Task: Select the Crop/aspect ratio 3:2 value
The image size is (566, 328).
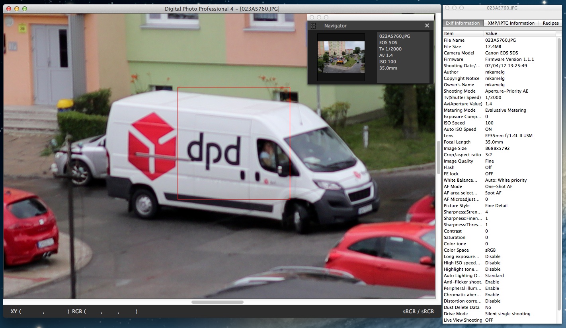Action: (x=489, y=155)
